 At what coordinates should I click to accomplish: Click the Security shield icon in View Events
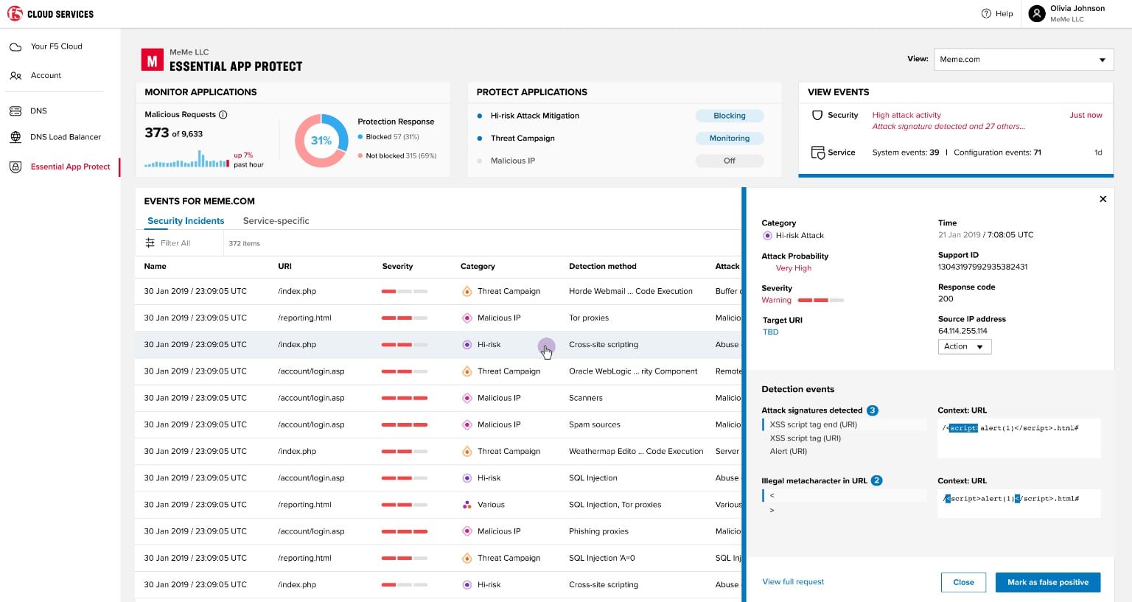pyautogui.click(x=817, y=115)
